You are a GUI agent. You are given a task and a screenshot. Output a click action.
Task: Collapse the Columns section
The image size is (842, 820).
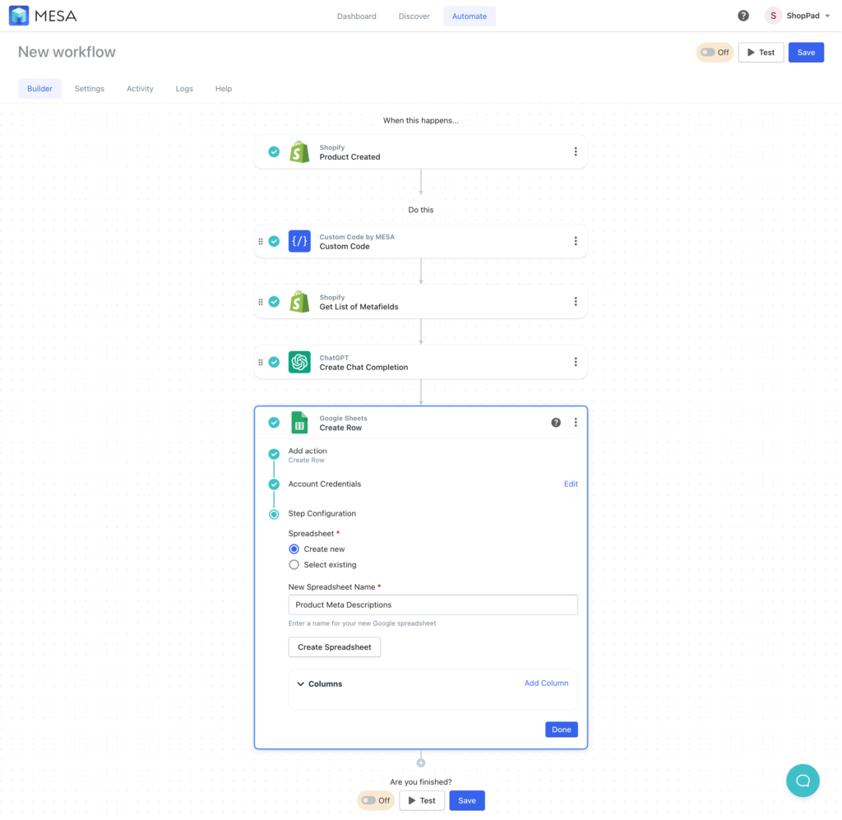click(301, 683)
